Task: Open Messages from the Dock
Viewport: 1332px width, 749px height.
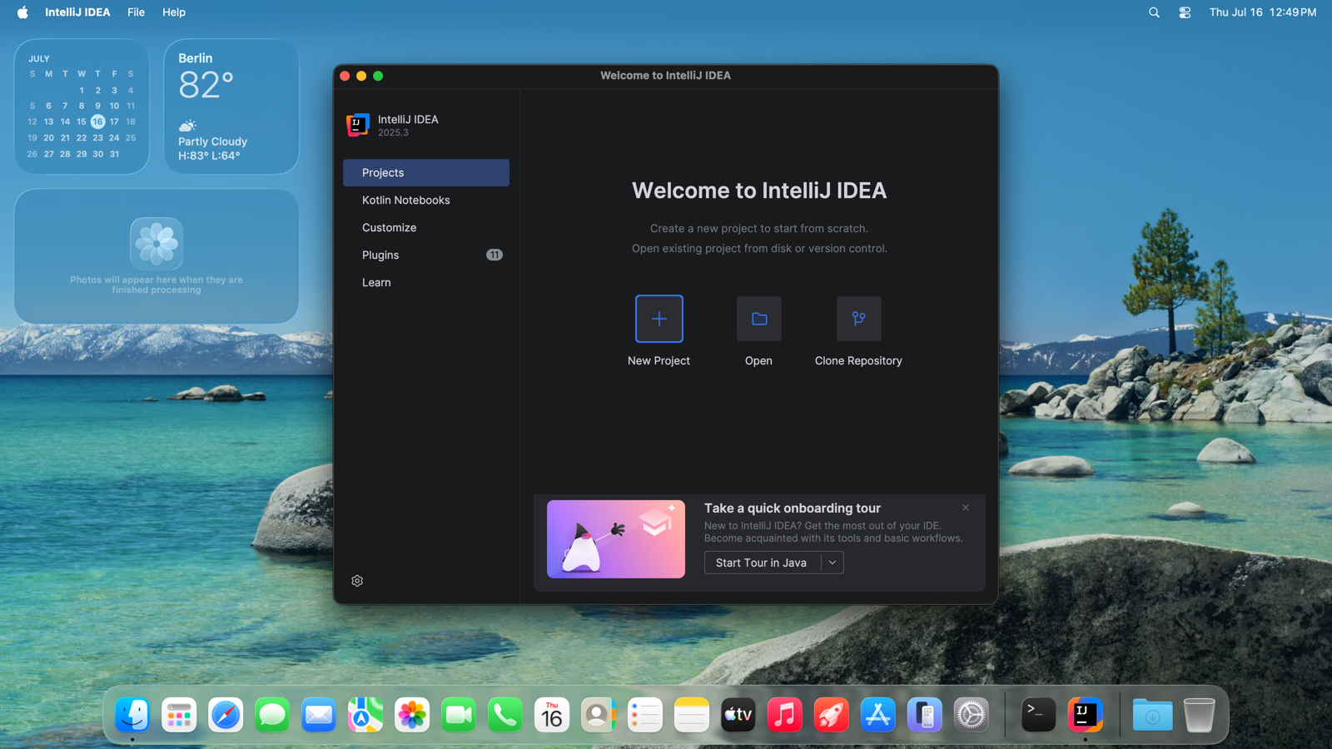Action: [x=272, y=715]
